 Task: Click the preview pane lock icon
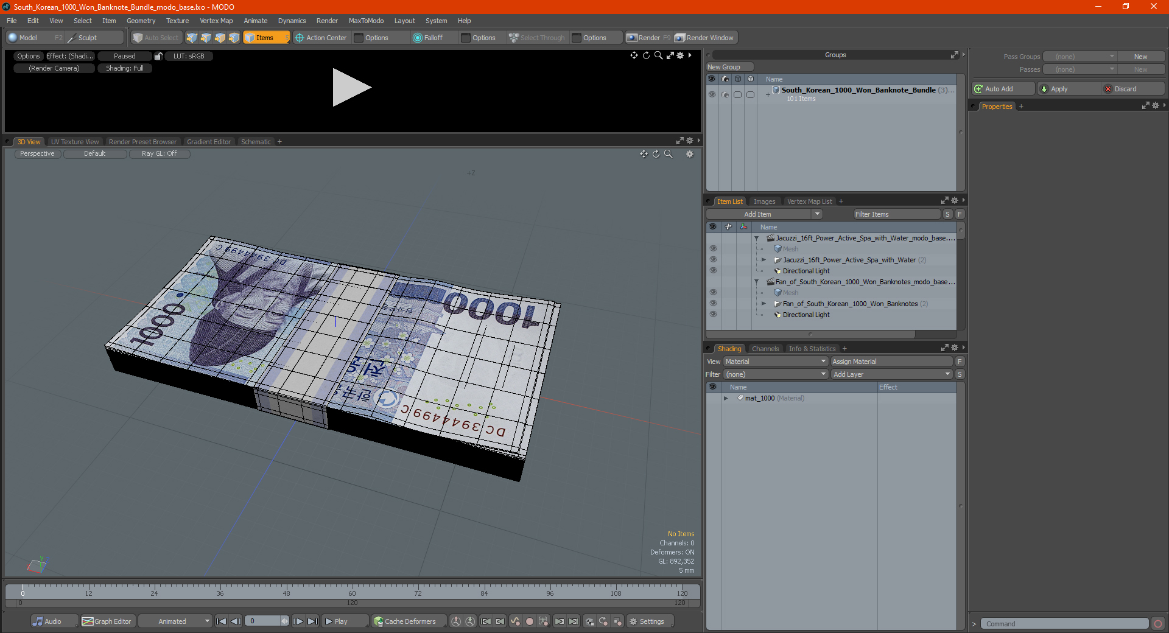(x=158, y=56)
